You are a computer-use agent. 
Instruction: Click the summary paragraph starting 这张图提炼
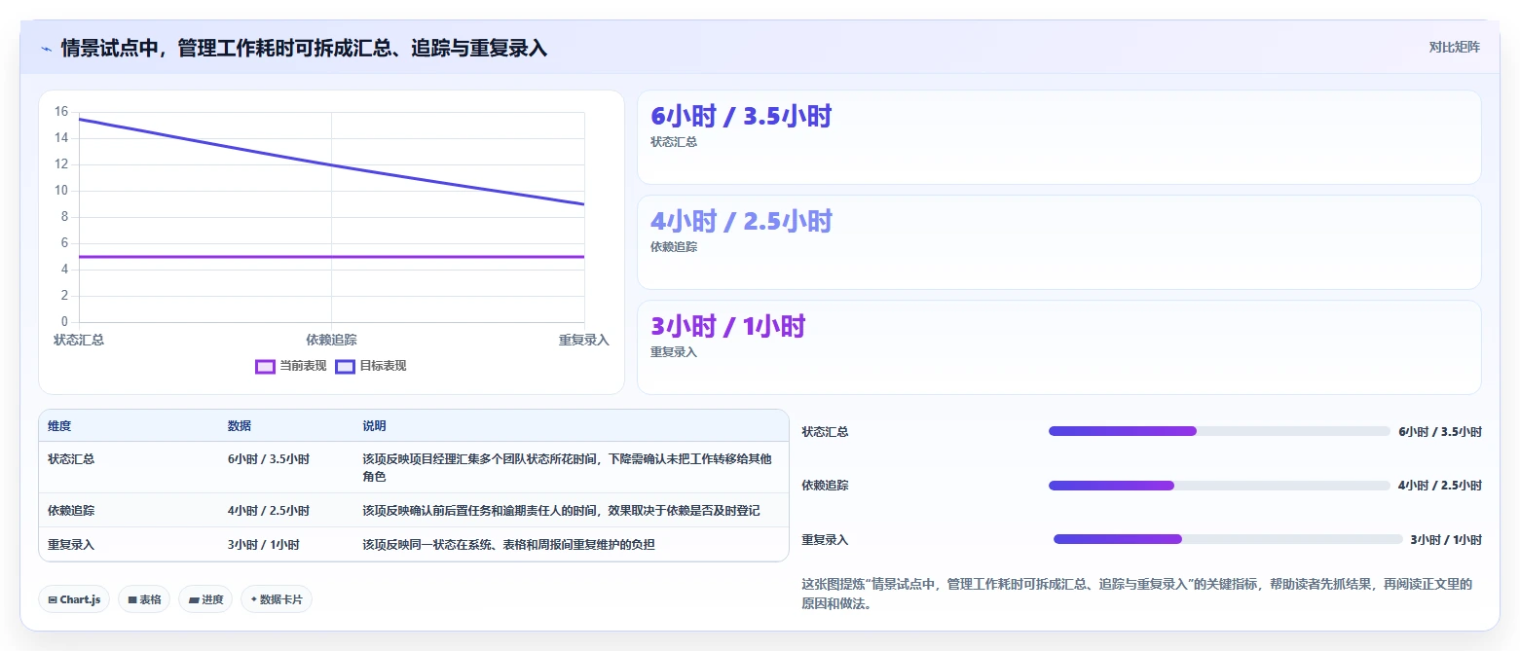pyautogui.click(x=1136, y=594)
